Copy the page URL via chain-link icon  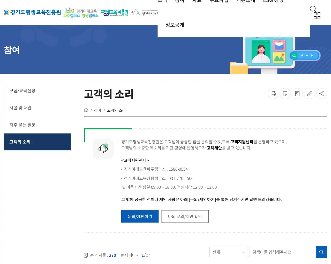[310, 94]
